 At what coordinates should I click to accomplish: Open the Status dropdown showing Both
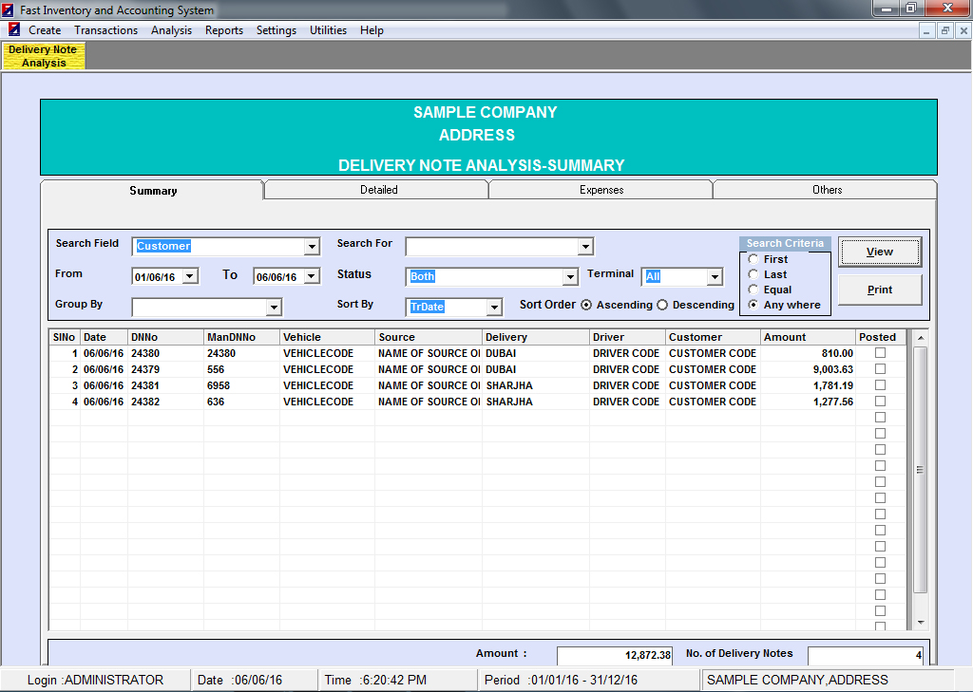point(570,277)
